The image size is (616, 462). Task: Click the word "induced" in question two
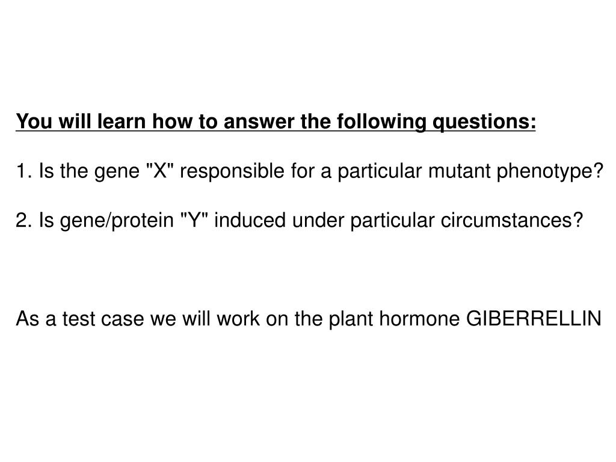click(x=250, y=220)
